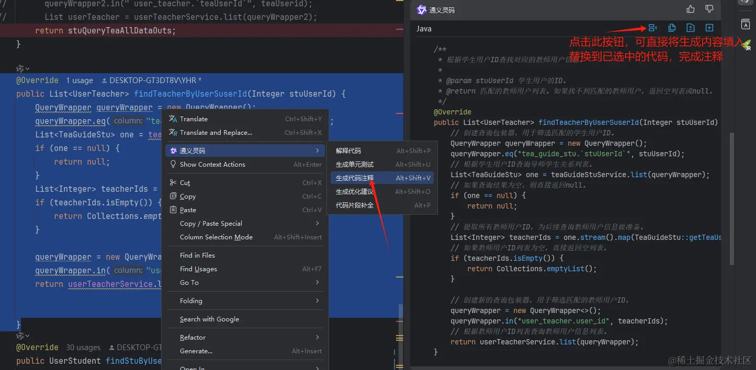Click 'if (one == null) {' in the editor
Viewport: 756px width, 370px height.
tap(77, 148)
